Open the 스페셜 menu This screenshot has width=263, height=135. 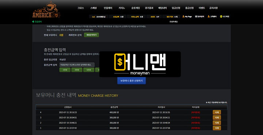(94, 8)
